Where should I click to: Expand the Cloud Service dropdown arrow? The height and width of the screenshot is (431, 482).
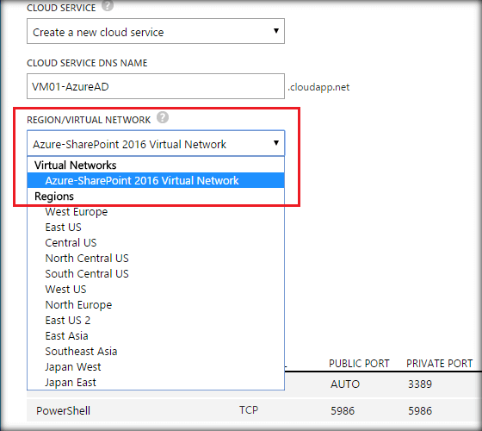tap(276, 31)
